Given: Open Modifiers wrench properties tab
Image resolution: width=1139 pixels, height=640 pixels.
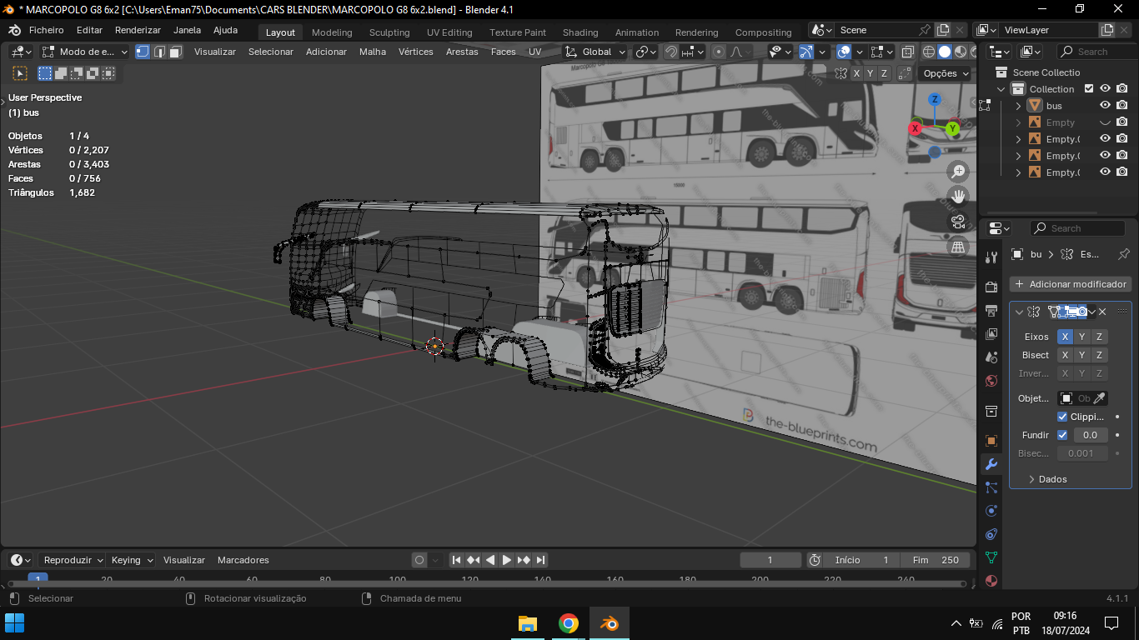Looking at the screenshot, I should tap(991, 464).
